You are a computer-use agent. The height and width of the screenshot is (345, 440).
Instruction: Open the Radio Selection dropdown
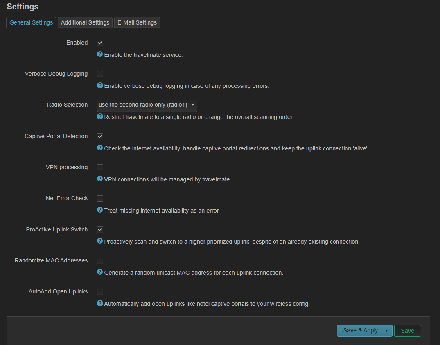click(x=147, y=105)
